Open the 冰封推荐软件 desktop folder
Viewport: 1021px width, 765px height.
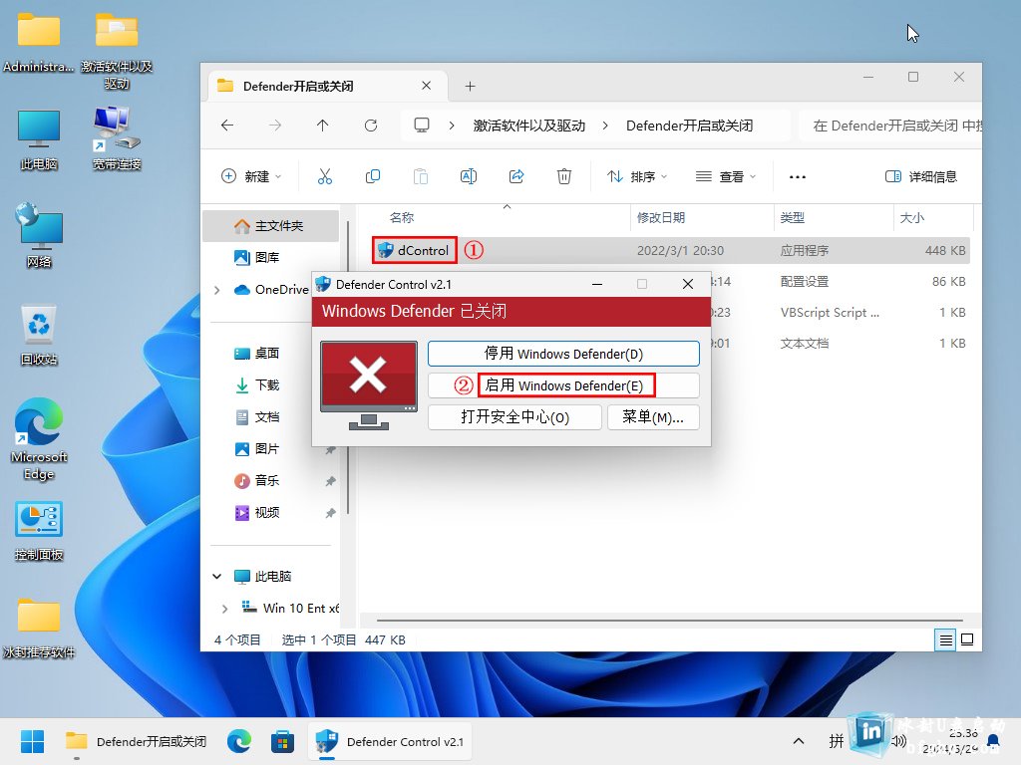point(39,628)
